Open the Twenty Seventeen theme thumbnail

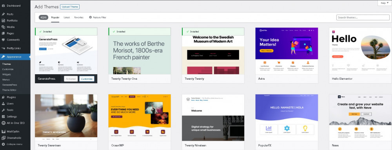click(x=66, y=118)
